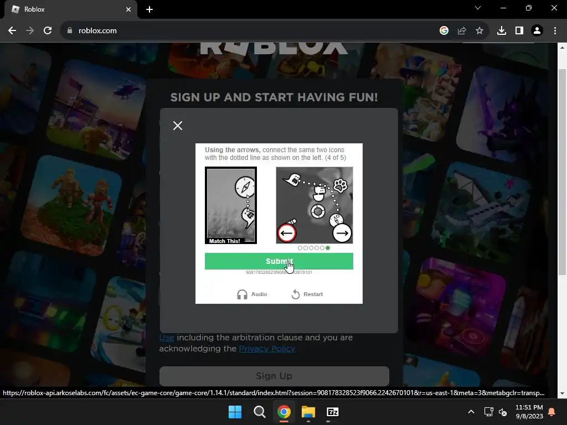Viewport: 567px width, 425px height.
Task: Switch to the Audio challenge
Action: 252,294
